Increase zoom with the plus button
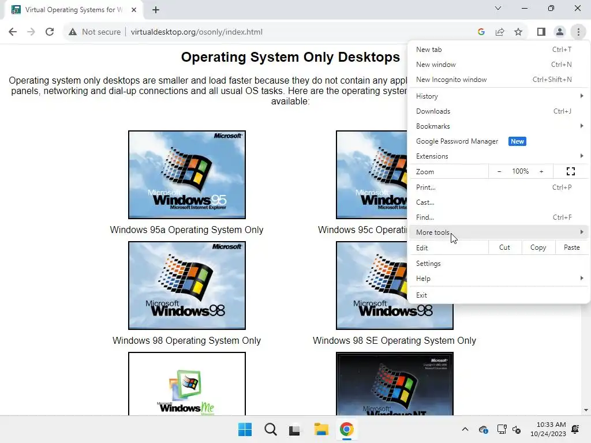The height and width of the screenshot is (443, 591). tap(541, 171)
